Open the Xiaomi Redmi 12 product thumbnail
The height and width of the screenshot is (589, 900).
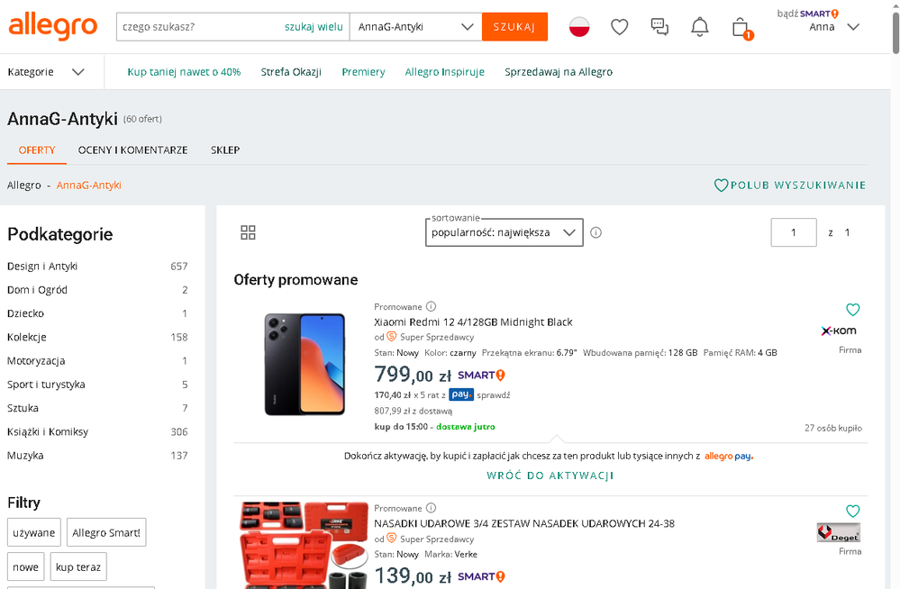[305, 364]
